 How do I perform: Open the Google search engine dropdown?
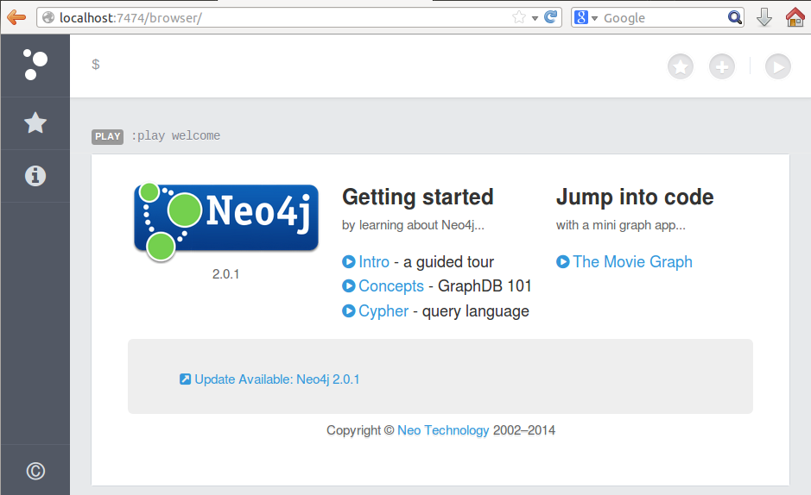(586, 17)
